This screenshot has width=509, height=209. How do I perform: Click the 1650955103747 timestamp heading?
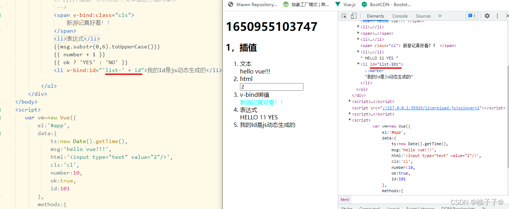tap(272, 27)
